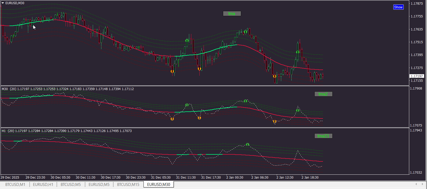
Task: Click first green signal in M30 subwindow
Action: (187, 105)
